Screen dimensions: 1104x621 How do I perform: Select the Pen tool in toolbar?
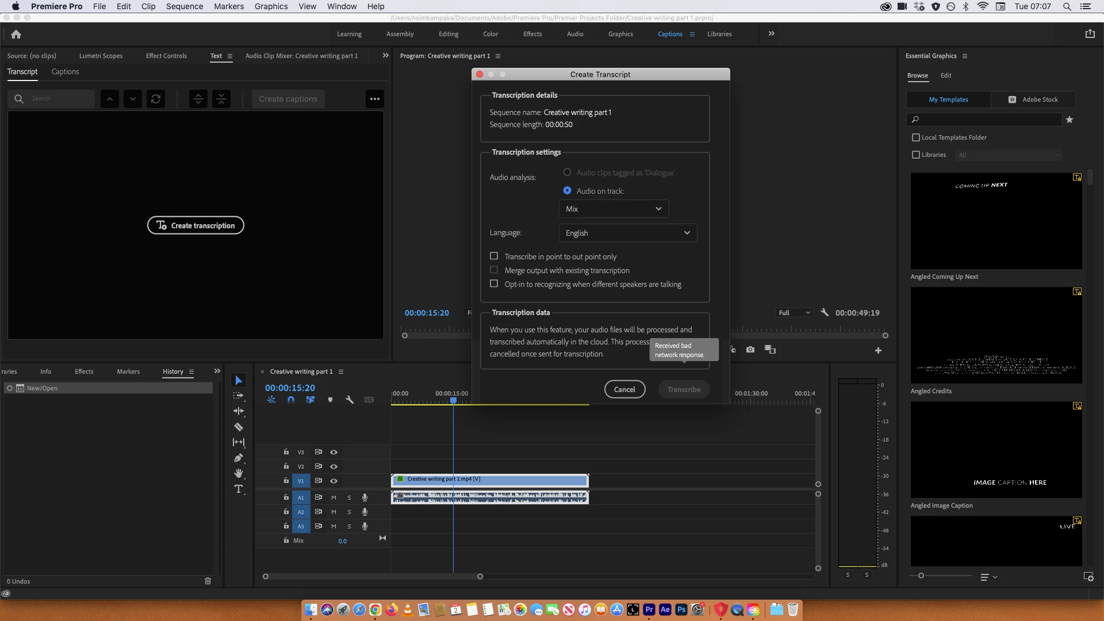tap(238, 458)
